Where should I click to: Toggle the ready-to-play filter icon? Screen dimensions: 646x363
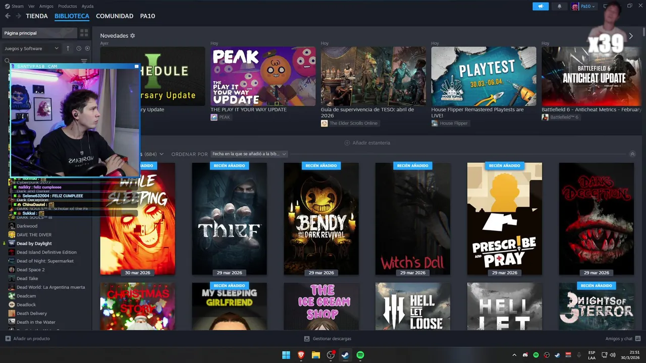(87, 48)
